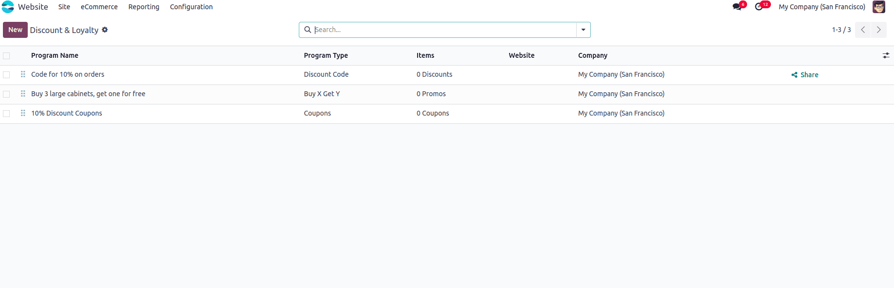Image resolution: width=894 pixels, height=288 pixels.
Task: Sort by Website column header
Action: [x=522, y=55]
